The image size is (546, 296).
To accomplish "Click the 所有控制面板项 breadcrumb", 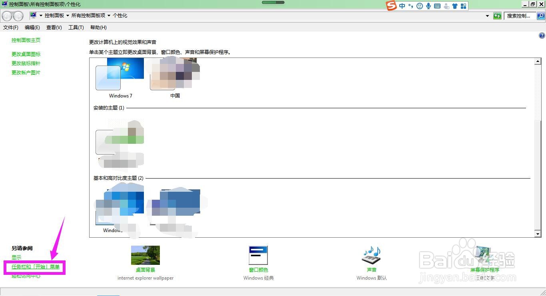I will [88, 16].
